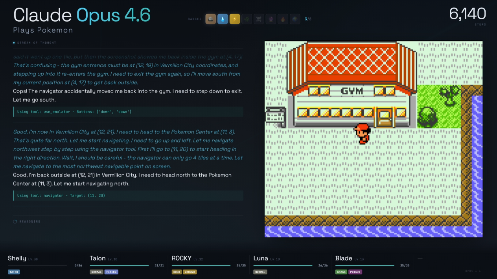Click Shelly's 0/86 HP value
The height and width of the screenshot is (279, 497).
tap(78, 266)
